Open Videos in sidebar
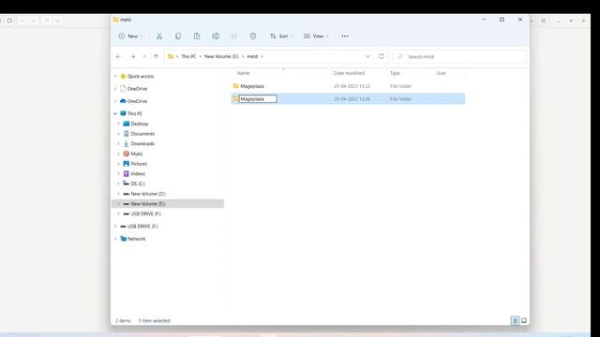Image resolution: width=600 pixels, height=337 pixels. tap(138, 174)
